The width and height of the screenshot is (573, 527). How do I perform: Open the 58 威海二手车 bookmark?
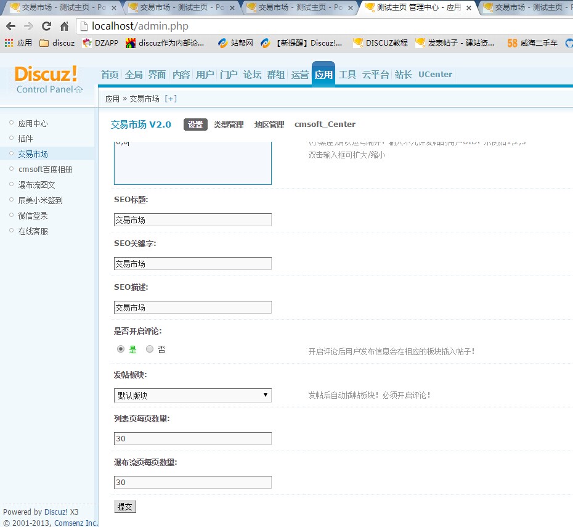point(532,43)
